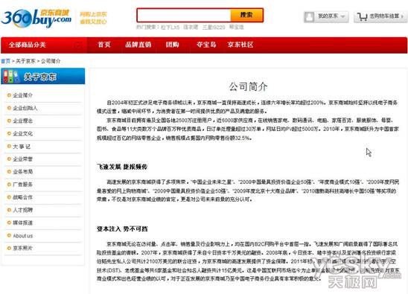Open the 我的京东 dropdown arrow
The width and height of the screenshot is (408, 294).
[342, 16]
